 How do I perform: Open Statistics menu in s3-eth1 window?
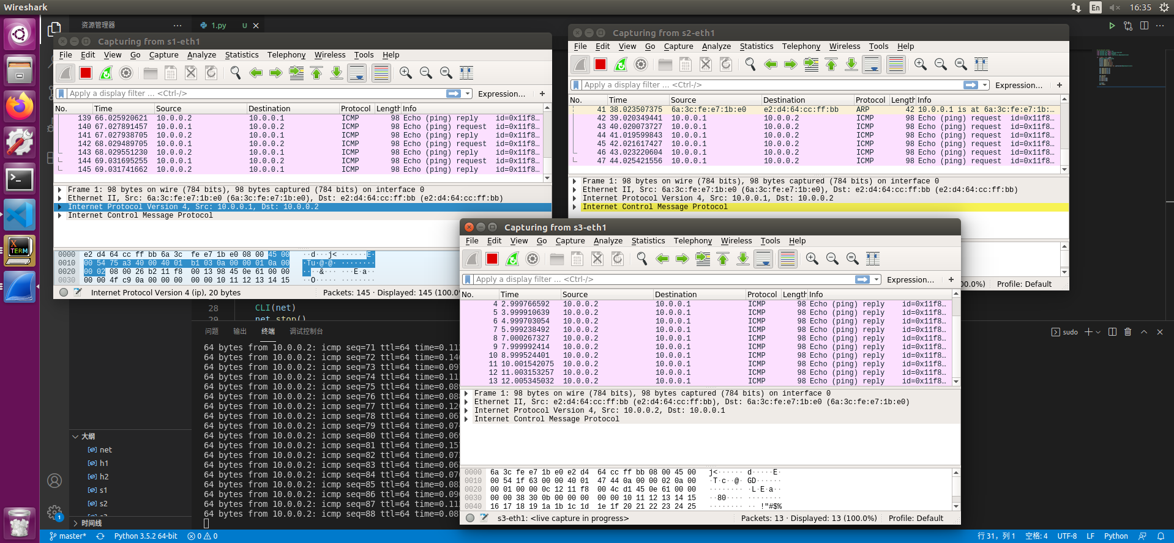point(648,241)
